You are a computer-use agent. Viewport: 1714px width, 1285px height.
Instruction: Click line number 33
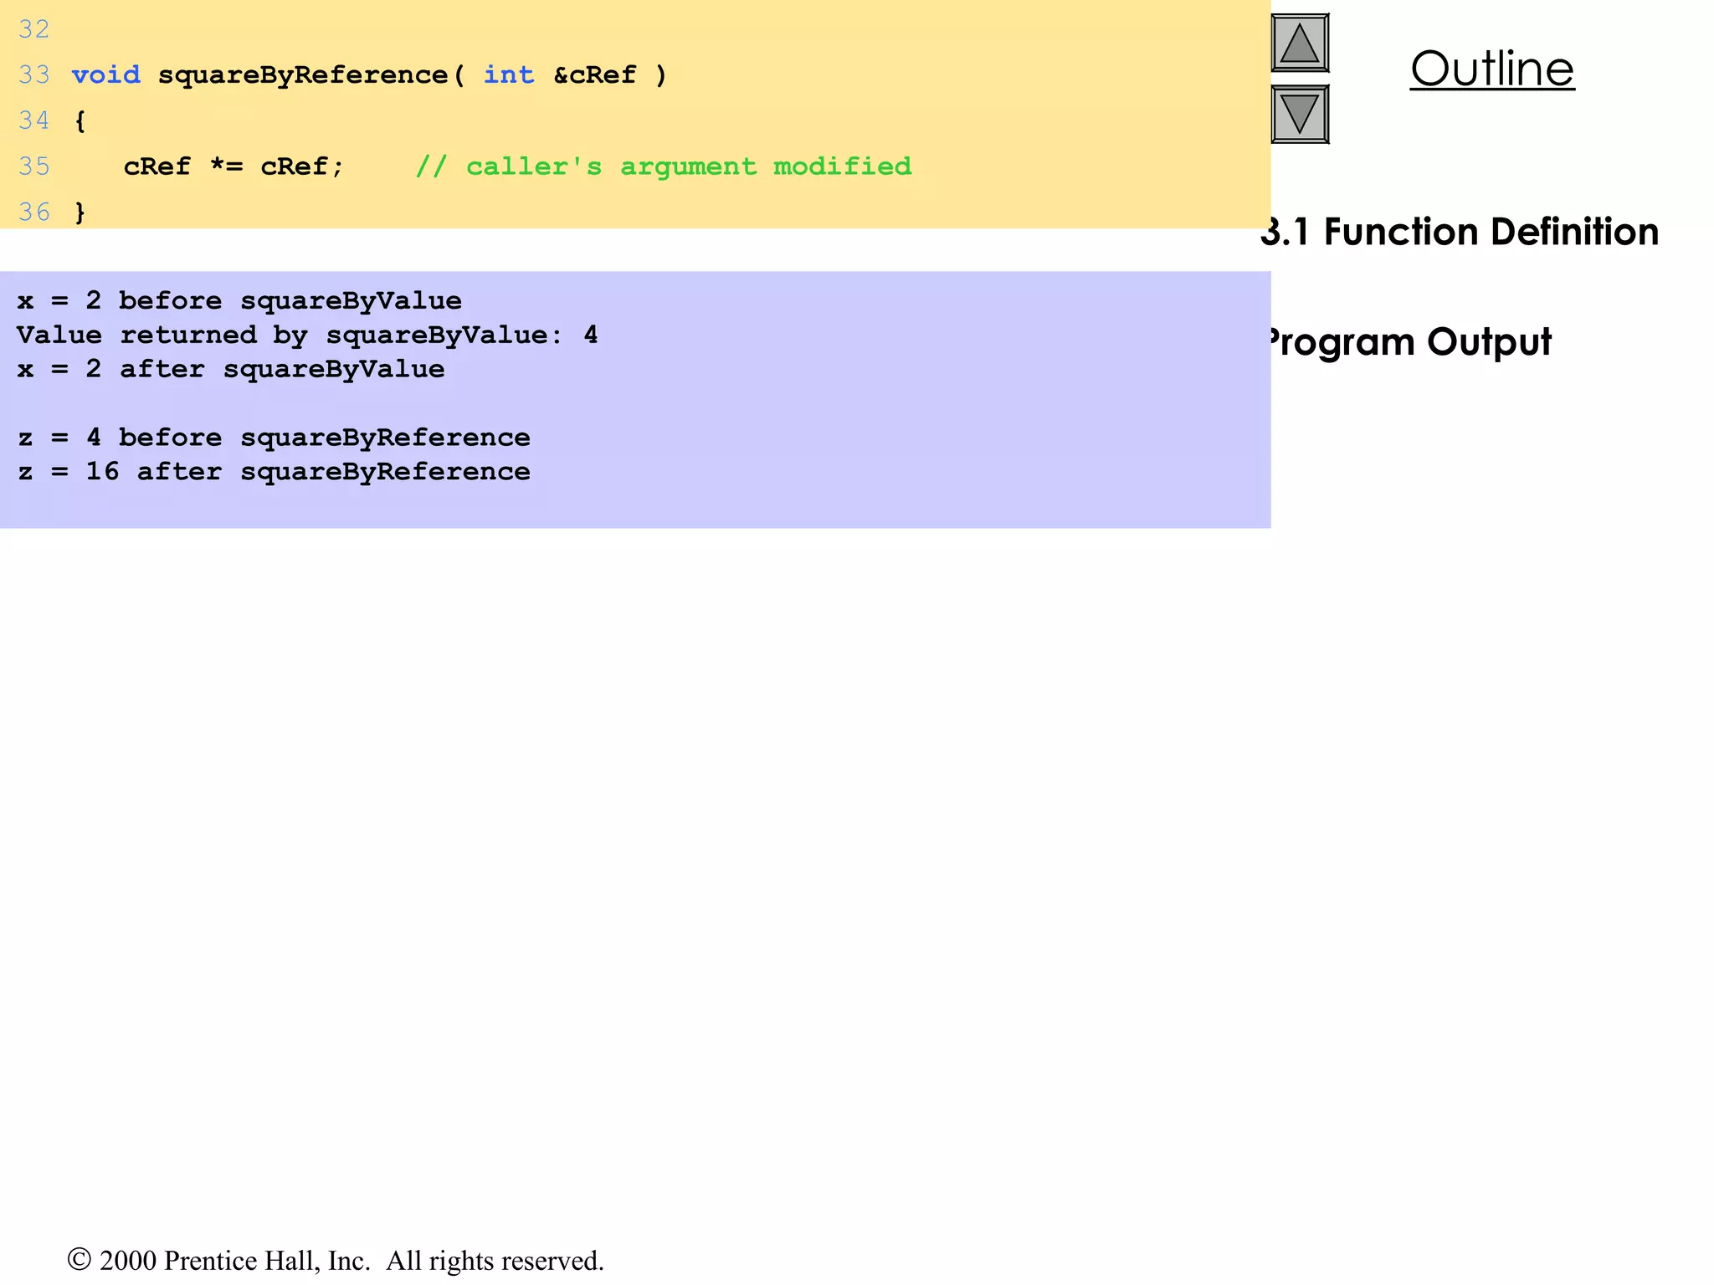[34, 75]
